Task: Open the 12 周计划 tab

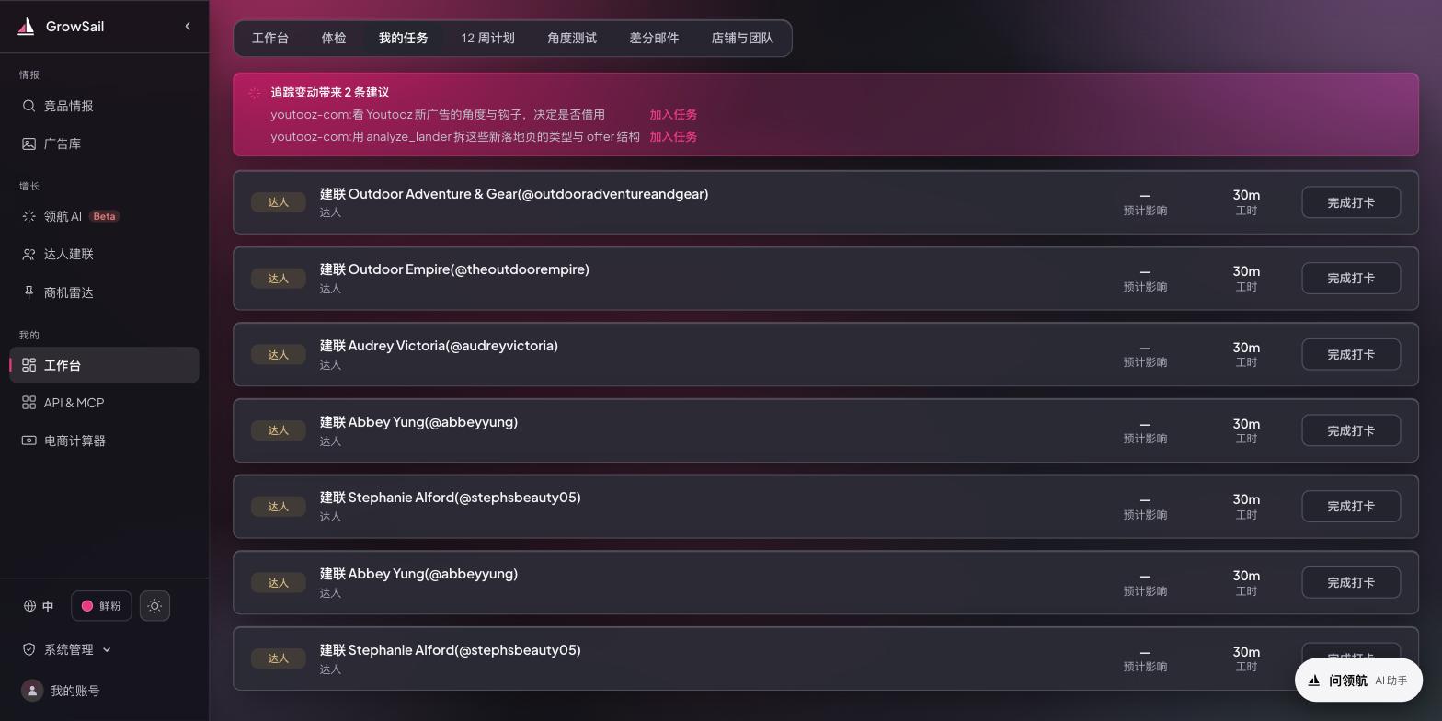Action: point(487,38)
